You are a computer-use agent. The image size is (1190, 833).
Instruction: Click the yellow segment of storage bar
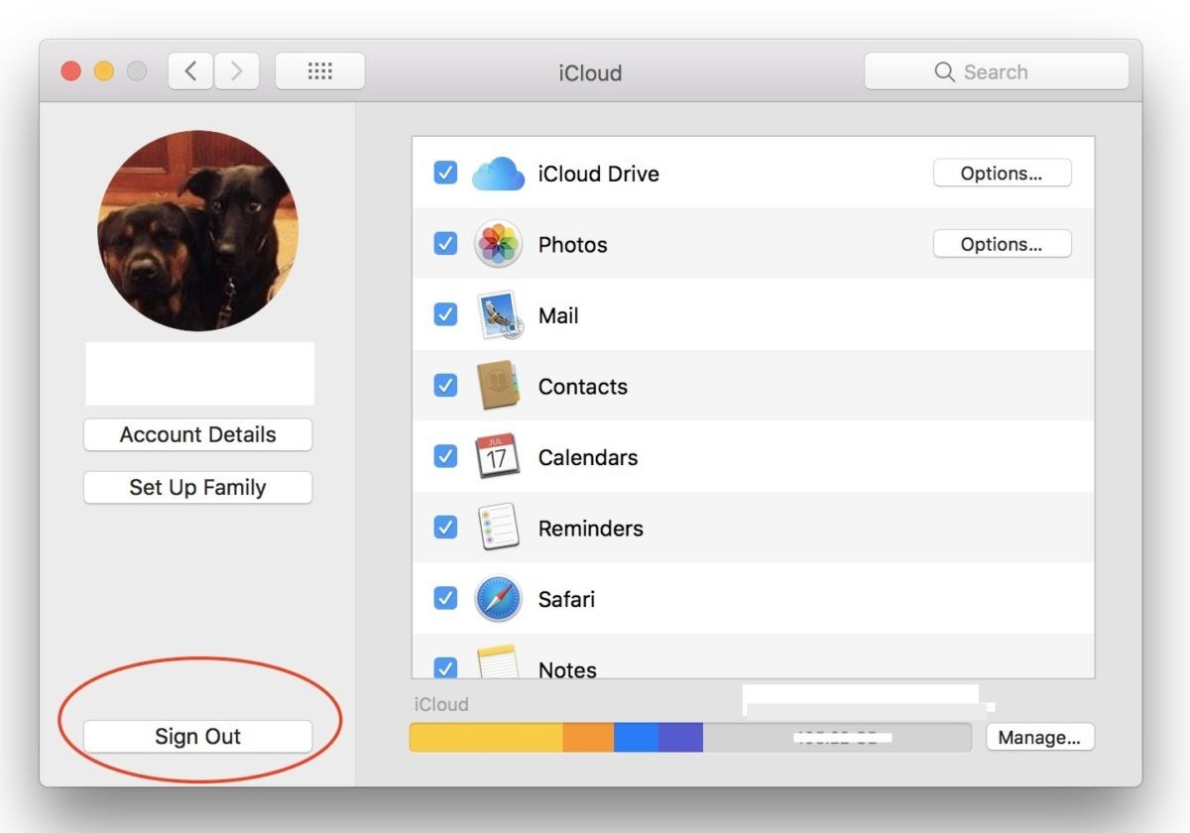[x=486, y=737]
